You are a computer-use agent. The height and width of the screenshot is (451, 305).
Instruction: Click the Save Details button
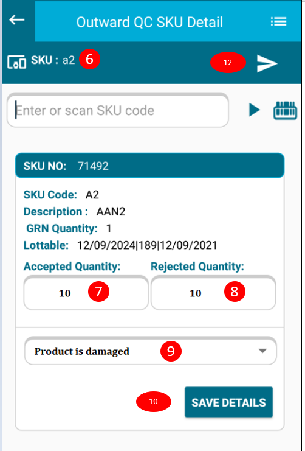tap(228, 402)
